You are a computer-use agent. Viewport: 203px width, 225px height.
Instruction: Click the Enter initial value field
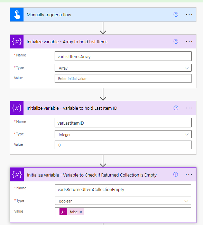(123, 78)
